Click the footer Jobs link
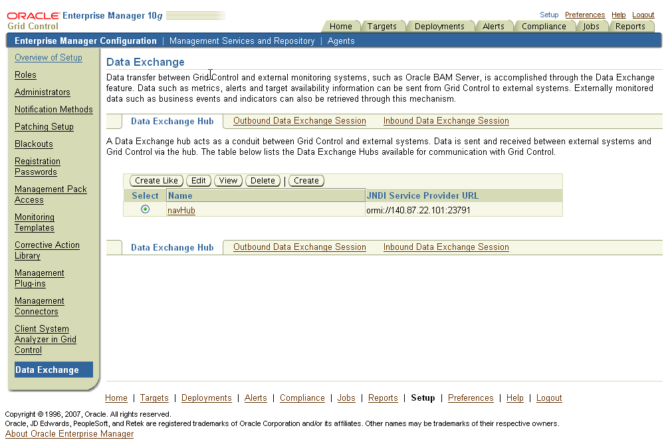 coord(346,398)
